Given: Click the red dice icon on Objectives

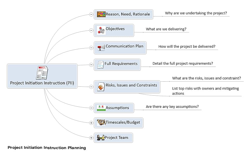Looking at the screenshot, I should 101,30.
